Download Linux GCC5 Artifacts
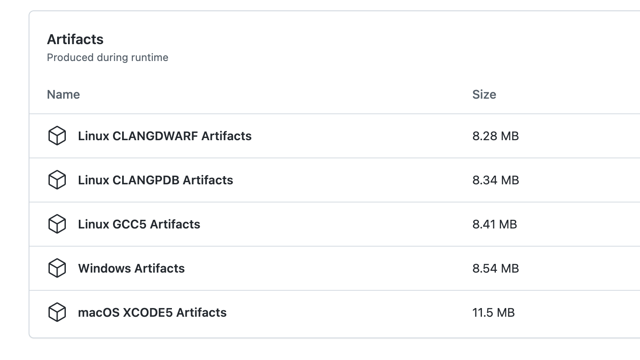Image resolution: width=640 pixels, height=360 pixels. [x=139, y=224]
